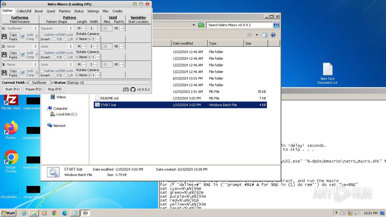
Task: Click the floppy disk save icon for field 2
Action: click(x=4, y=55)
